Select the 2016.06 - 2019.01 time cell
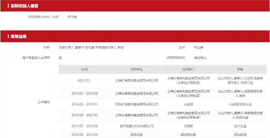Screen dimensions: 270x138 tap(84, 104)
